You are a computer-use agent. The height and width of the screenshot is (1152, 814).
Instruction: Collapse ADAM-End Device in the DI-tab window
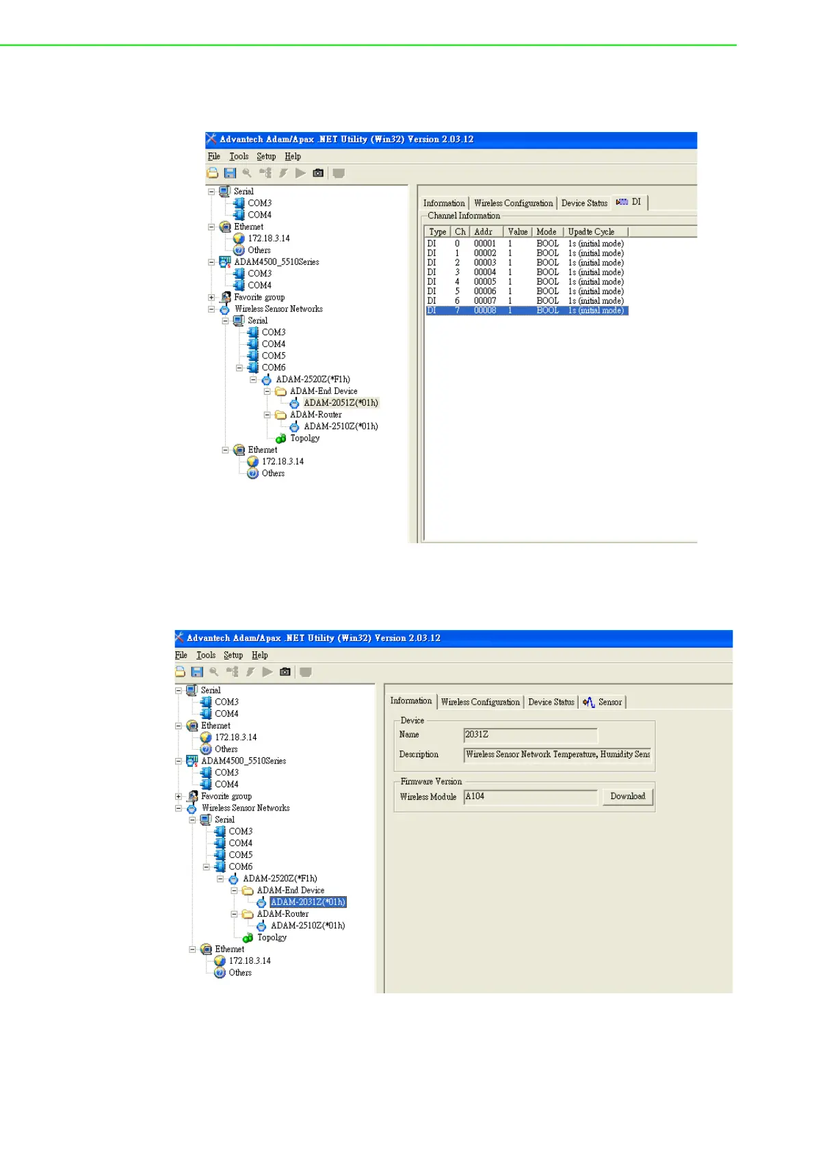pyautogui.click(x=267, y=391)
